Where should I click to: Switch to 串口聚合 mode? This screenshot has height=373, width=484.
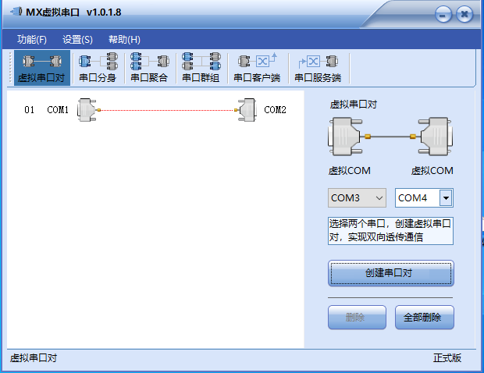pyautogui.click(x=149, y=68)
